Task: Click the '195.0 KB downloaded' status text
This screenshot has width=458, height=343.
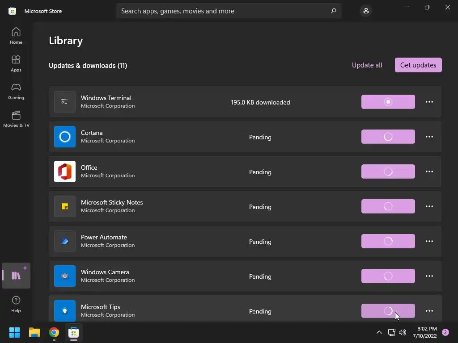Action: tap(260, 102)
